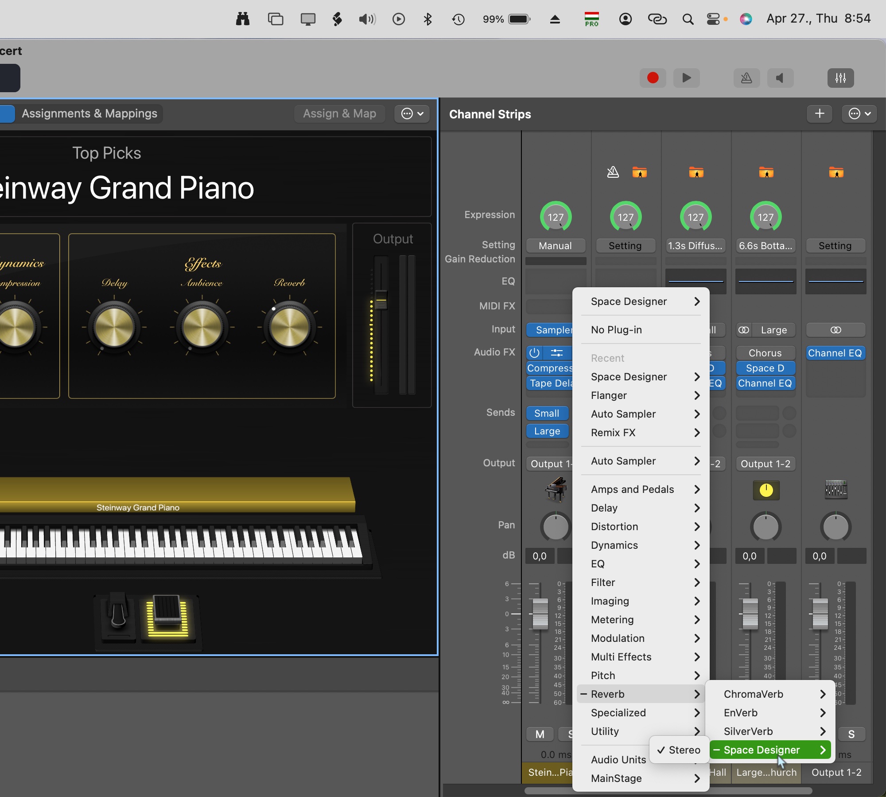Select Assignments & Mappings tab
This screenshot has height=797, width=886.
(89, 114)
